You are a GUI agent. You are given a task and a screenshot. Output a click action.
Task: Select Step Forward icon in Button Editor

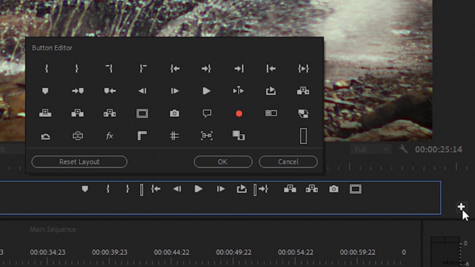click(x=175, y=91)
